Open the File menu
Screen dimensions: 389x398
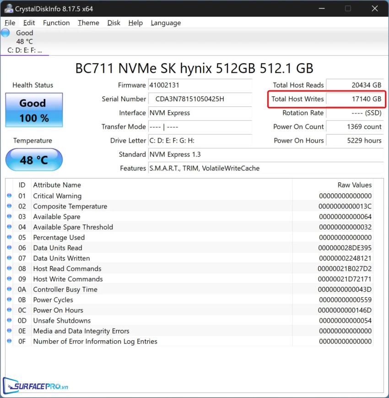[10, 23]
